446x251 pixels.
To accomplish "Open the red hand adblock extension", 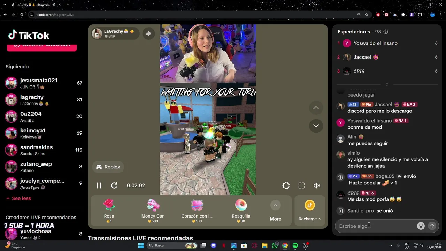I will (378, 15).
